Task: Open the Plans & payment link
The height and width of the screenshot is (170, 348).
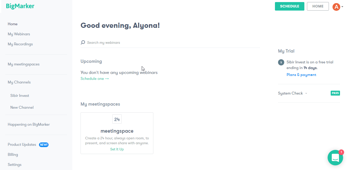Action: point(301,75)
